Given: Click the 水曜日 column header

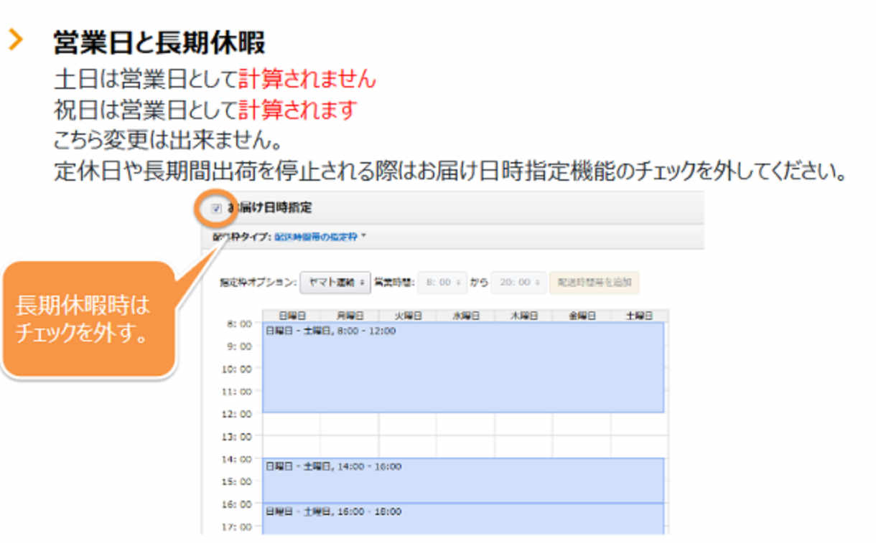Looking at the screenshot, I should [465, 316].
